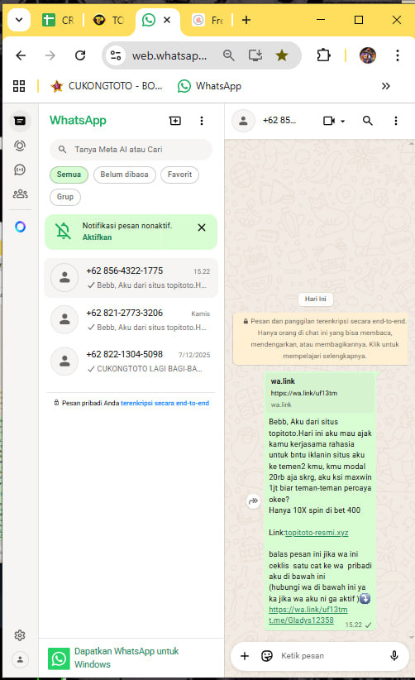Open the apps grid in bookmarks bar

pos(19,86)
